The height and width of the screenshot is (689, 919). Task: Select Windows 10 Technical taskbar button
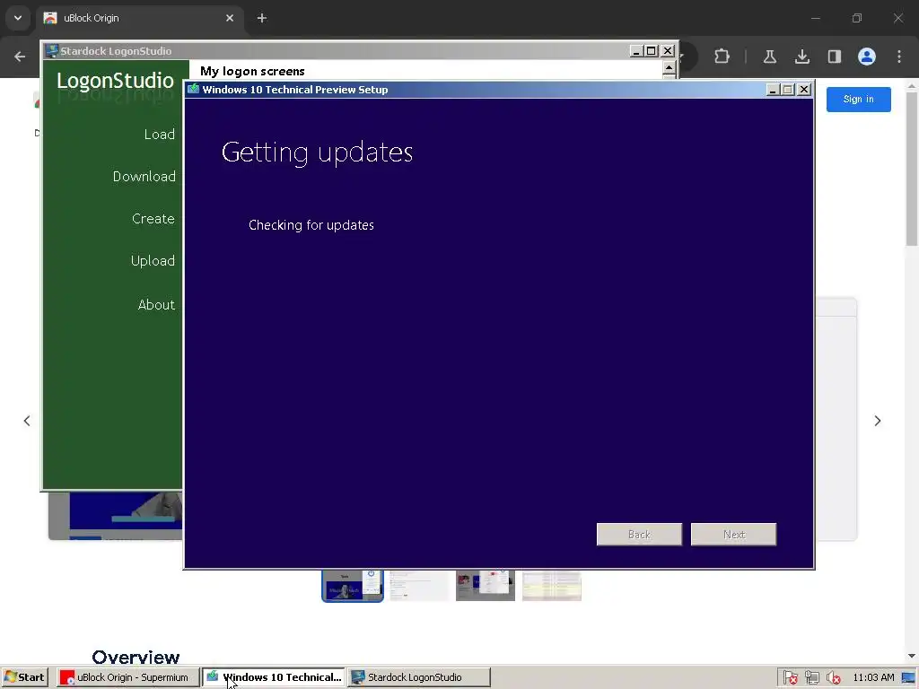[274, 677]
